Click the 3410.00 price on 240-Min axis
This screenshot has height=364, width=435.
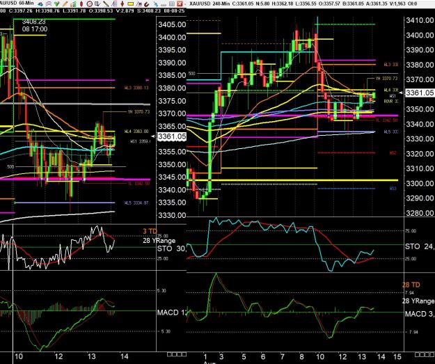(x=420, y=20)
